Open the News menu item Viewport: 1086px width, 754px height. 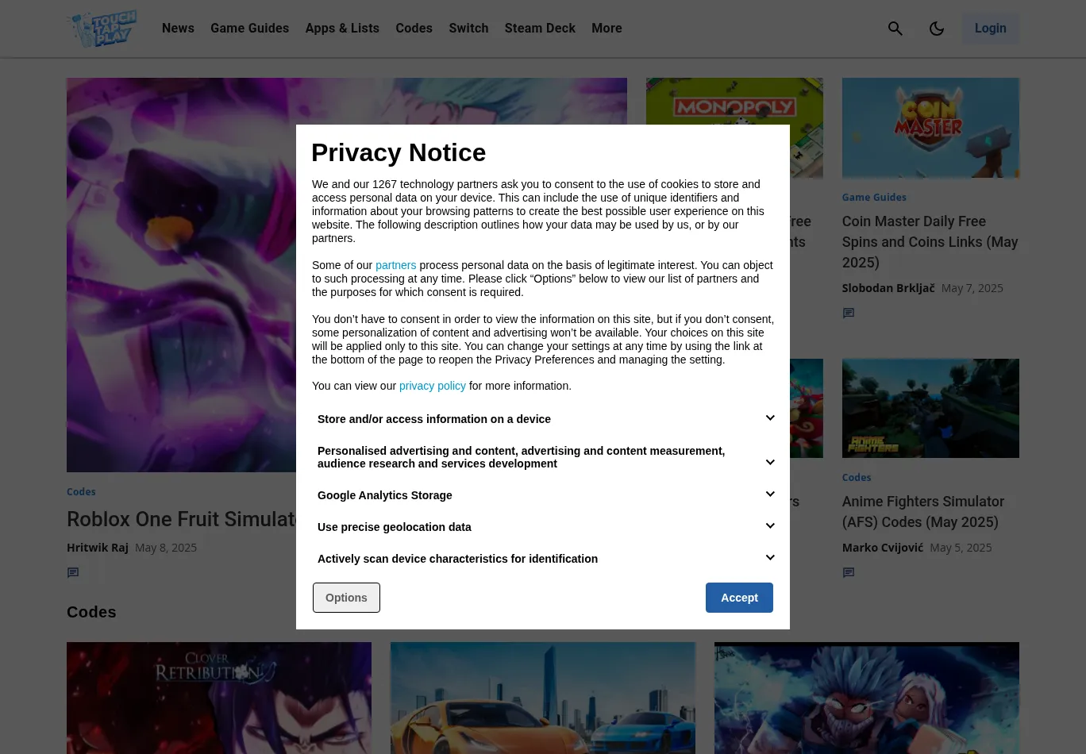click(x=178, y=29)
